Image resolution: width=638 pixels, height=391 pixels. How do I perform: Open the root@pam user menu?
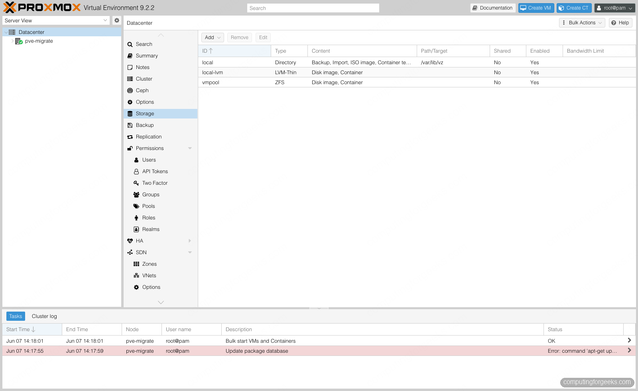(614, 8)
